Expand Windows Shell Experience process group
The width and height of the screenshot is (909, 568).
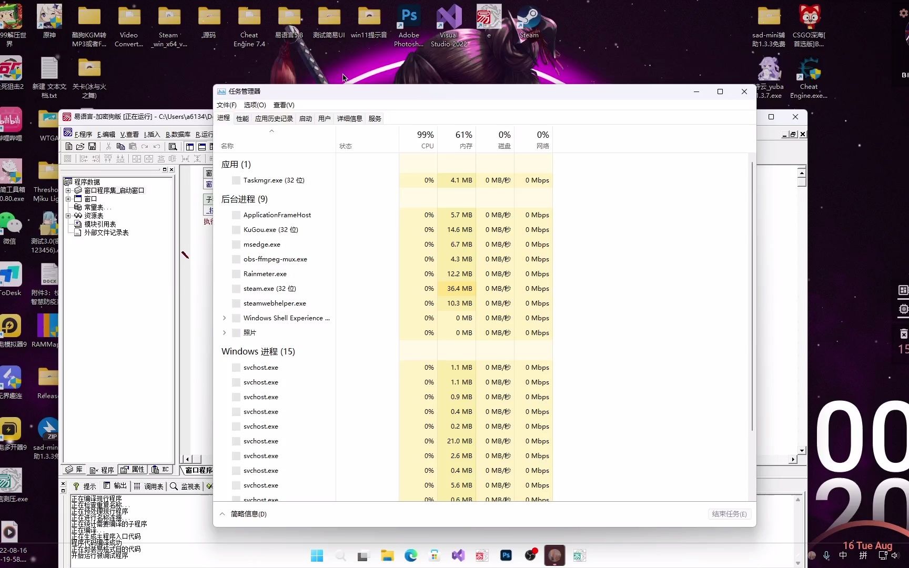pos(225,318)
